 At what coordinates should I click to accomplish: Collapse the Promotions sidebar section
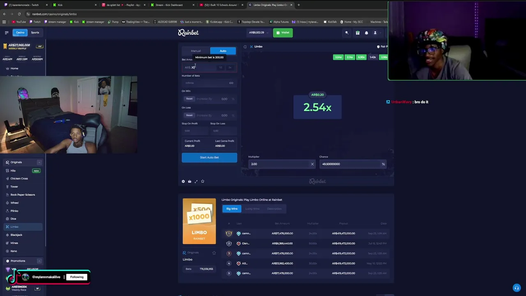39,261
